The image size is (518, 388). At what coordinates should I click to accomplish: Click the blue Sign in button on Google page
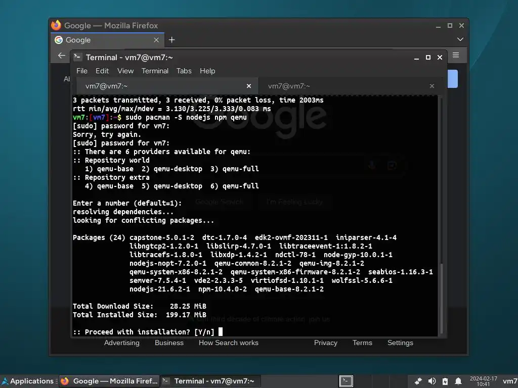click(453, 79)
